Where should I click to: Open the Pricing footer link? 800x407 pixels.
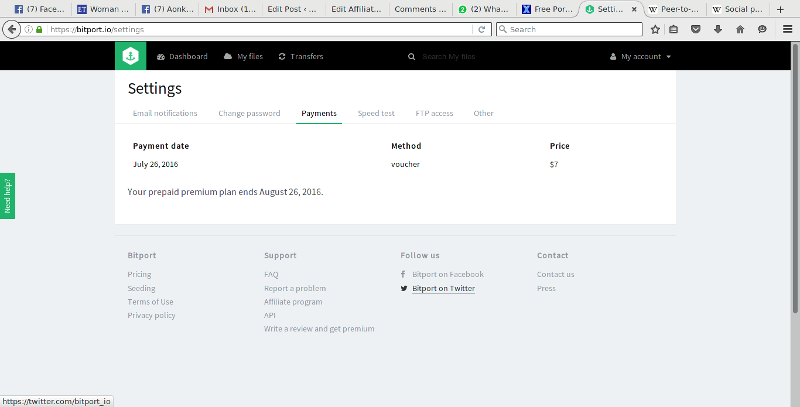tap(139, 274)
